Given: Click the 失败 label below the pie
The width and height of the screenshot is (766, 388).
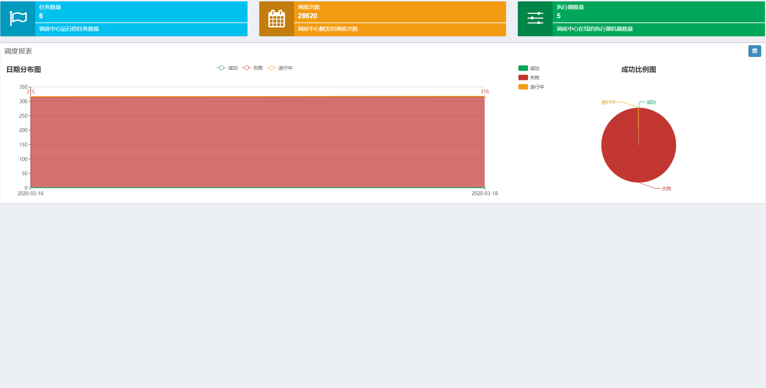Looking at the screenshot, I should (667, 189).
